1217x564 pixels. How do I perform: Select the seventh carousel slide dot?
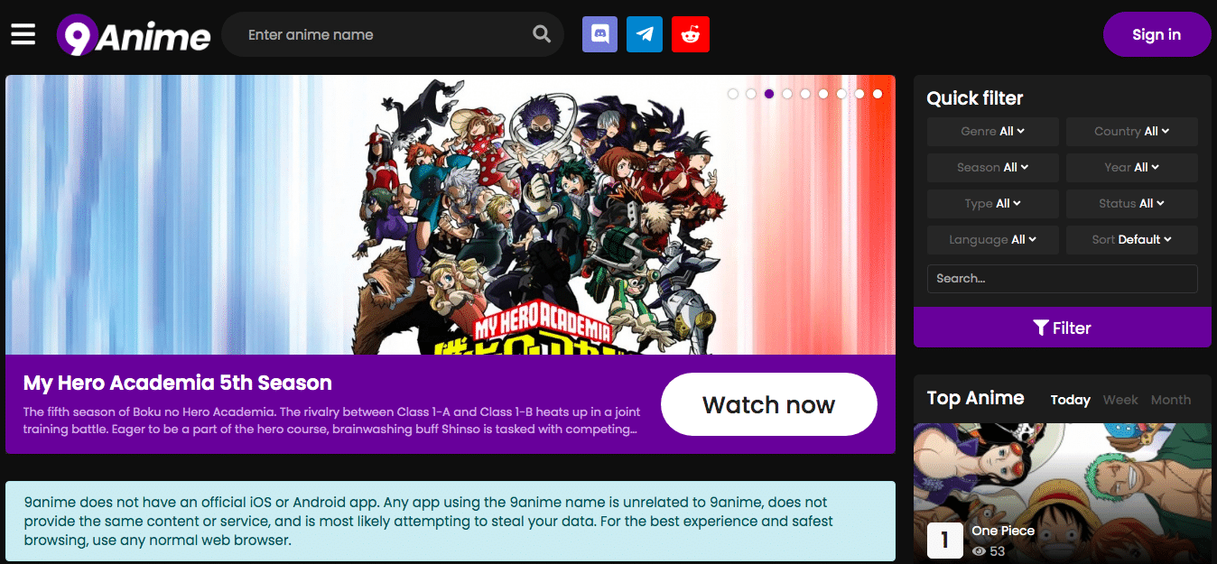coord(841,94)
